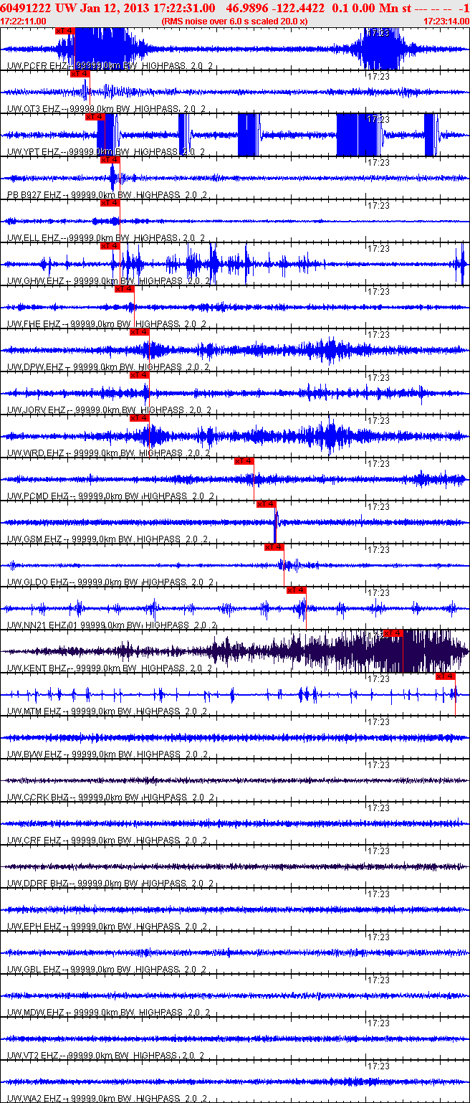Image resolution: width=470 pixels, height=1103 pixels.
Task: Select the UW.FHE EHZ station label
Action: click(34, 324)
